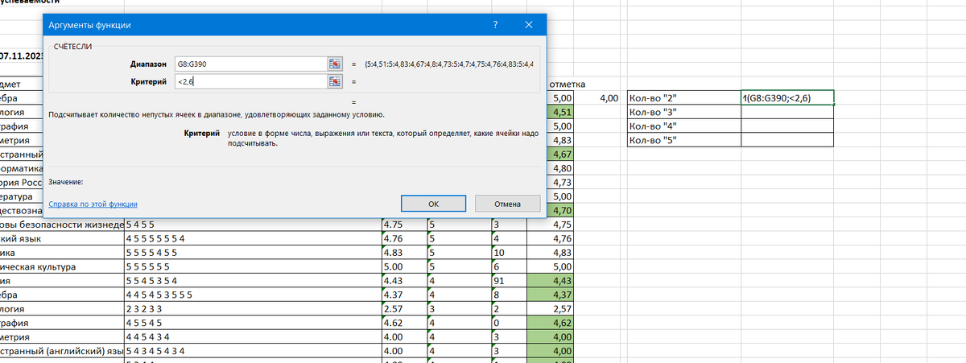Select the кий язык subject cell
This screenshot has width=966, height=363.
coord(62,238)
